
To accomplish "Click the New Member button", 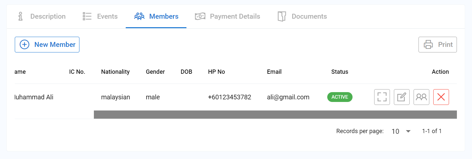I will 47,45.
